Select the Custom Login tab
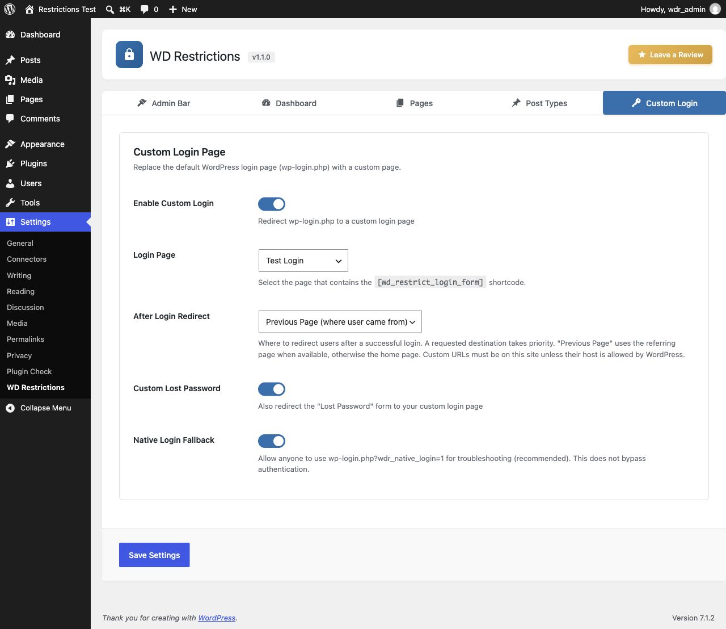The image size is (726, 629). 665,103
